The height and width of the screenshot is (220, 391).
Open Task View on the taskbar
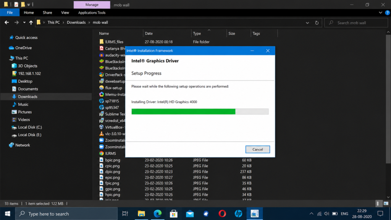click(x=125, y=214)
